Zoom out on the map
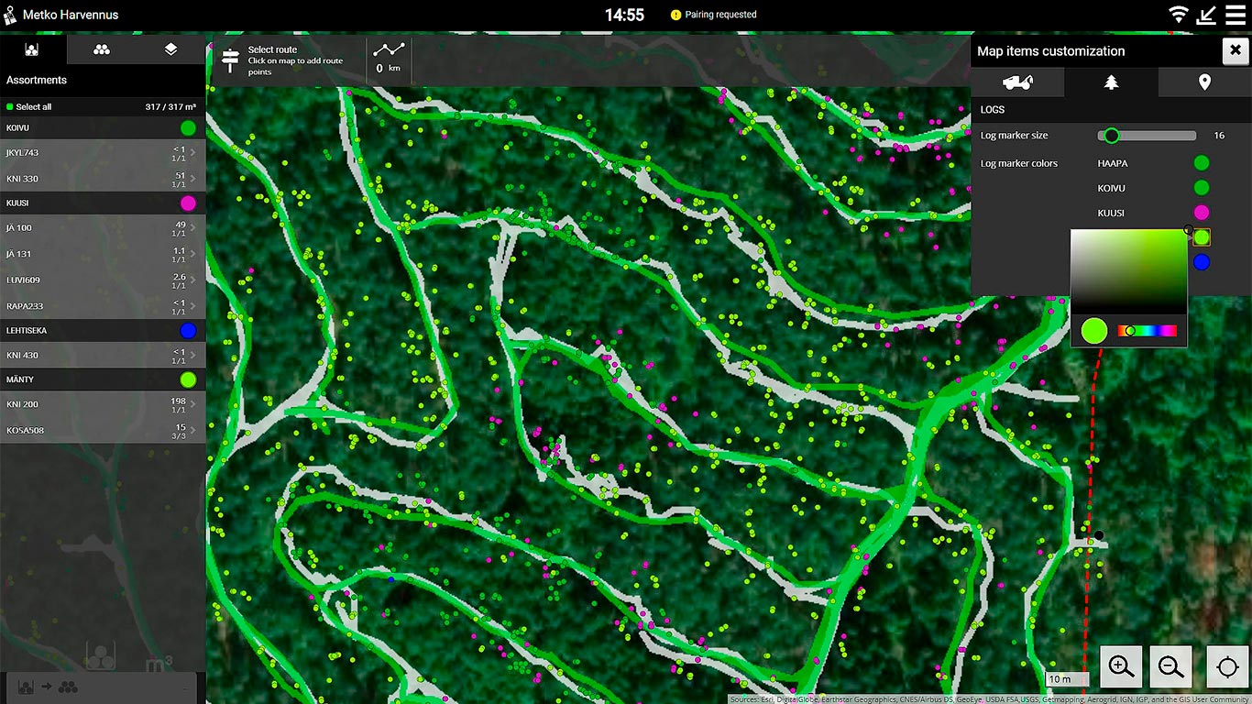Image resolution: width=1252 pixels, height=704 pixels. [x=1171, y=667]
